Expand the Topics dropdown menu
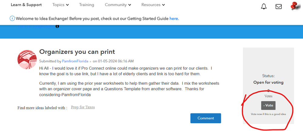Image resolution: width=303 pixels, height=131 pixels. point(60,5)
